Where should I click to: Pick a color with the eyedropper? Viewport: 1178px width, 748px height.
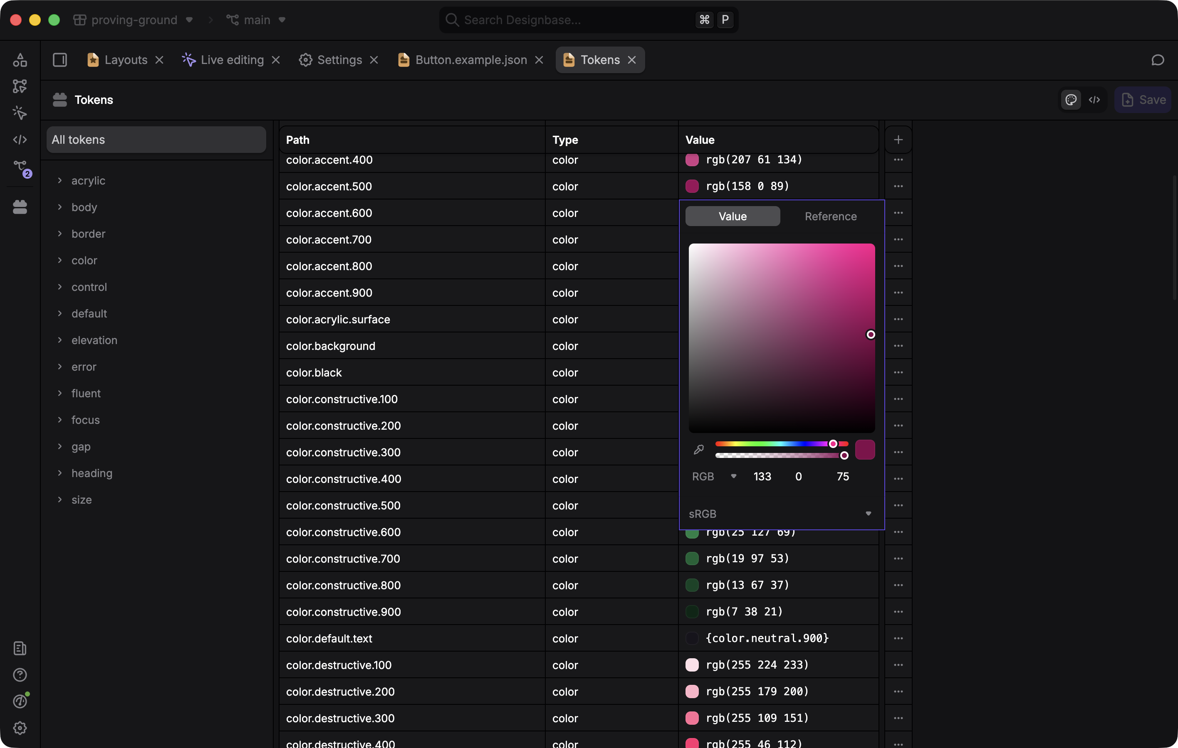click(x=698, y=450)
